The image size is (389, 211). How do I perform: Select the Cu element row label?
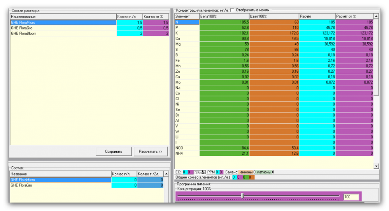[x=187, y=77]
